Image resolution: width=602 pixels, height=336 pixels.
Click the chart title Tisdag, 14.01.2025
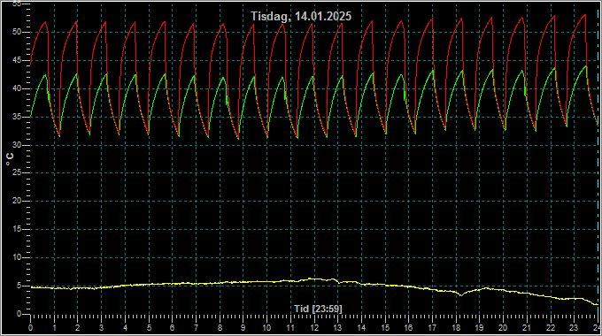click(x=301, y=16)
